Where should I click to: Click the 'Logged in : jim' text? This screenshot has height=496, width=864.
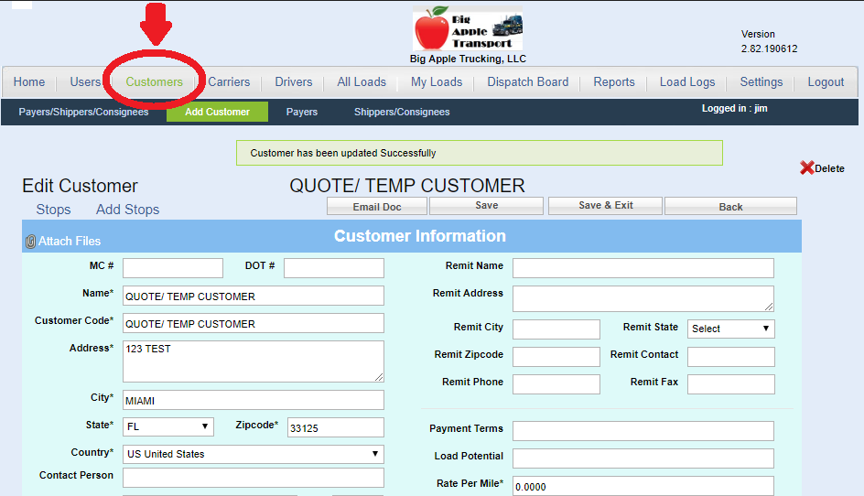pos(735,109)
